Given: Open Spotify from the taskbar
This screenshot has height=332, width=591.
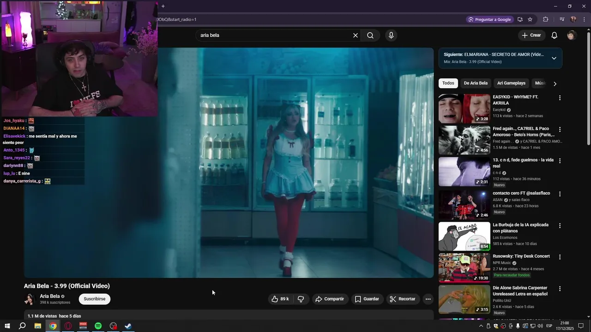Looking at the screenshot, I should [x=98, y=326].
